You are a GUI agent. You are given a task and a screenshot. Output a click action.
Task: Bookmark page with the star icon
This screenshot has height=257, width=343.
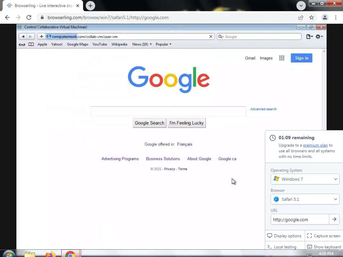(312, 17)
